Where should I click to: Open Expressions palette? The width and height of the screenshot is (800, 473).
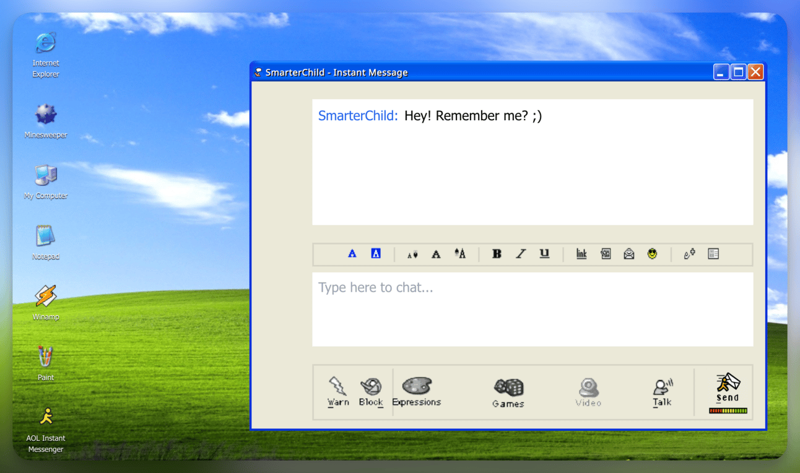point(417,392)
